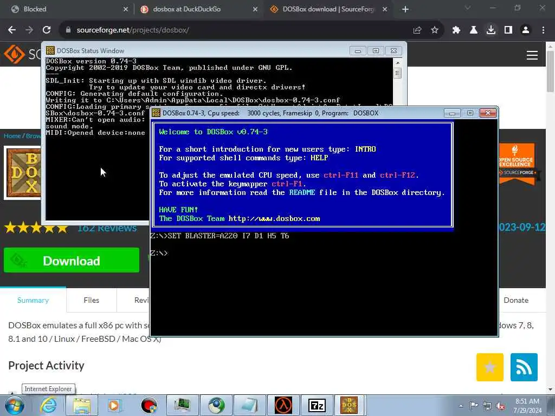Click the Z:\> command prompt line
The image size is (555, 416).
click(x=159, y=253)
